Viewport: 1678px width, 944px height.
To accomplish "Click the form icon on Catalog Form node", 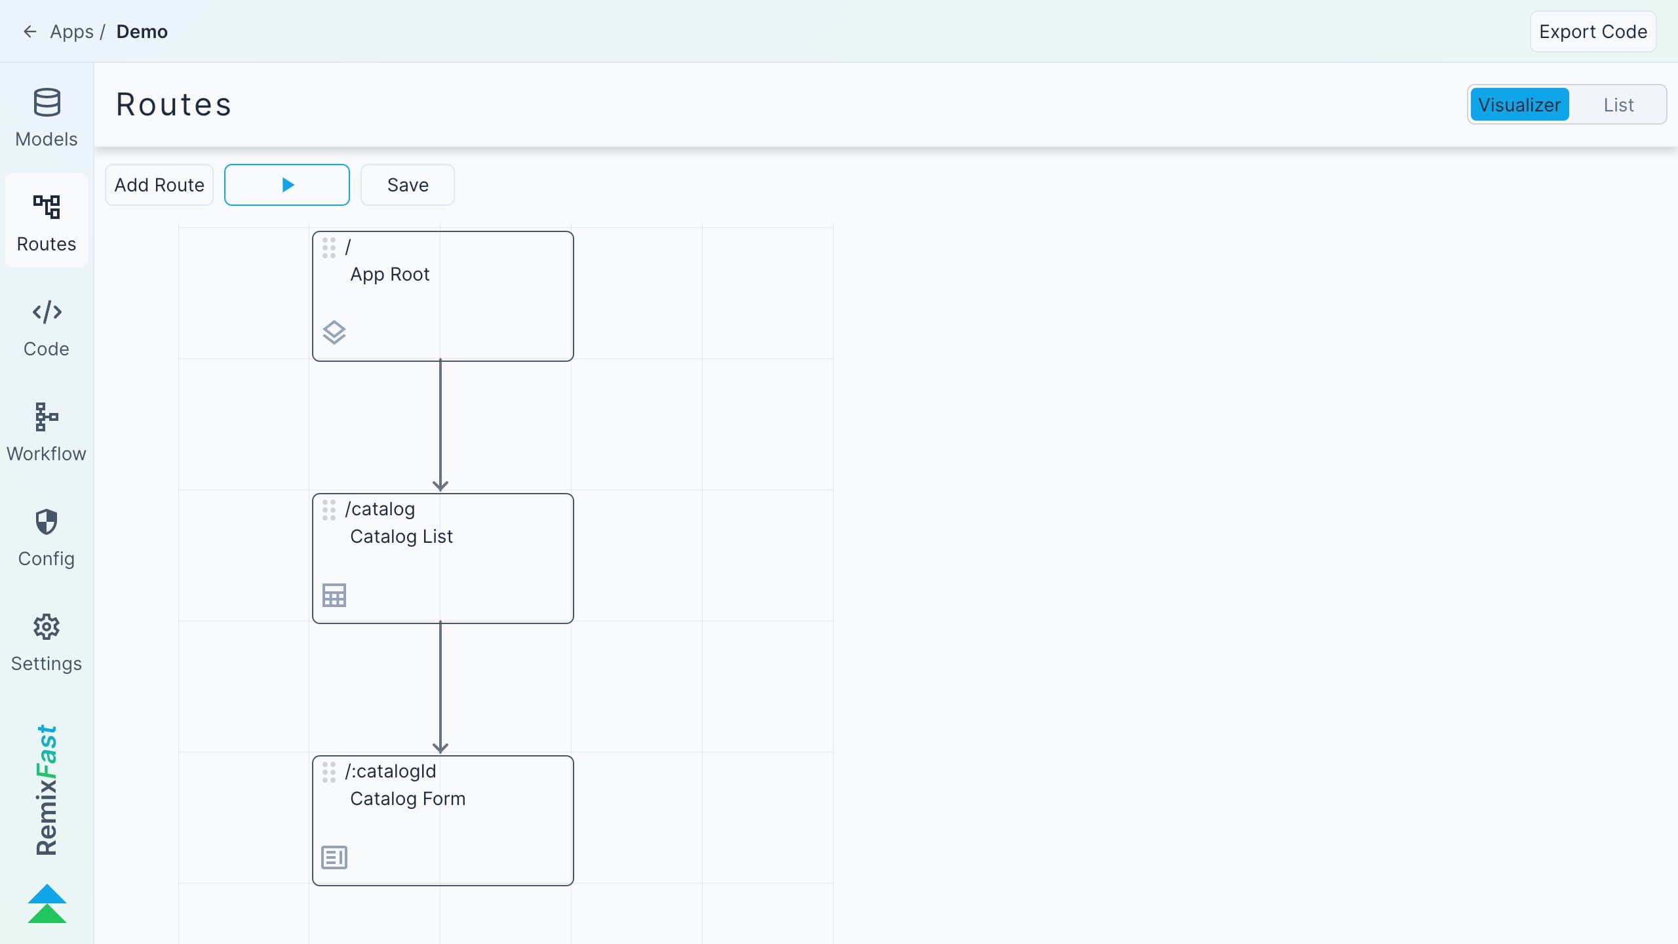I will (334, 857).
